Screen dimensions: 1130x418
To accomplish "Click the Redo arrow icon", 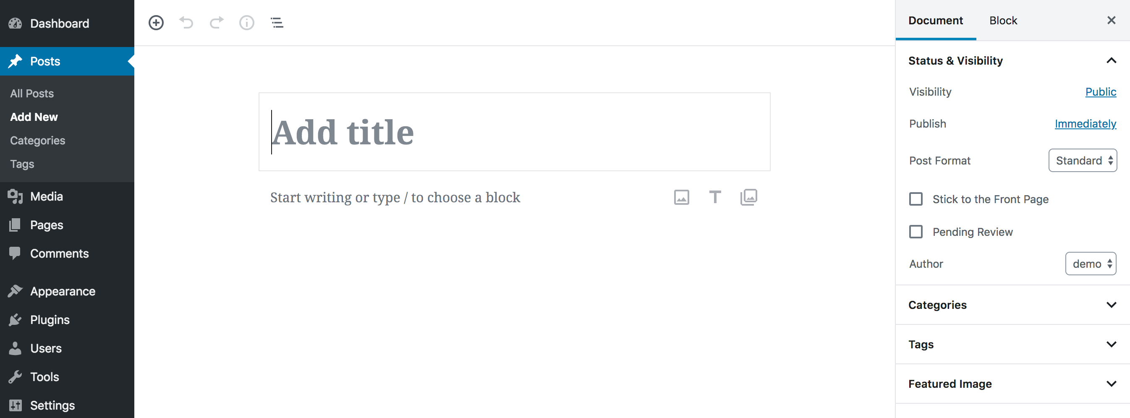I will (217, 22).
